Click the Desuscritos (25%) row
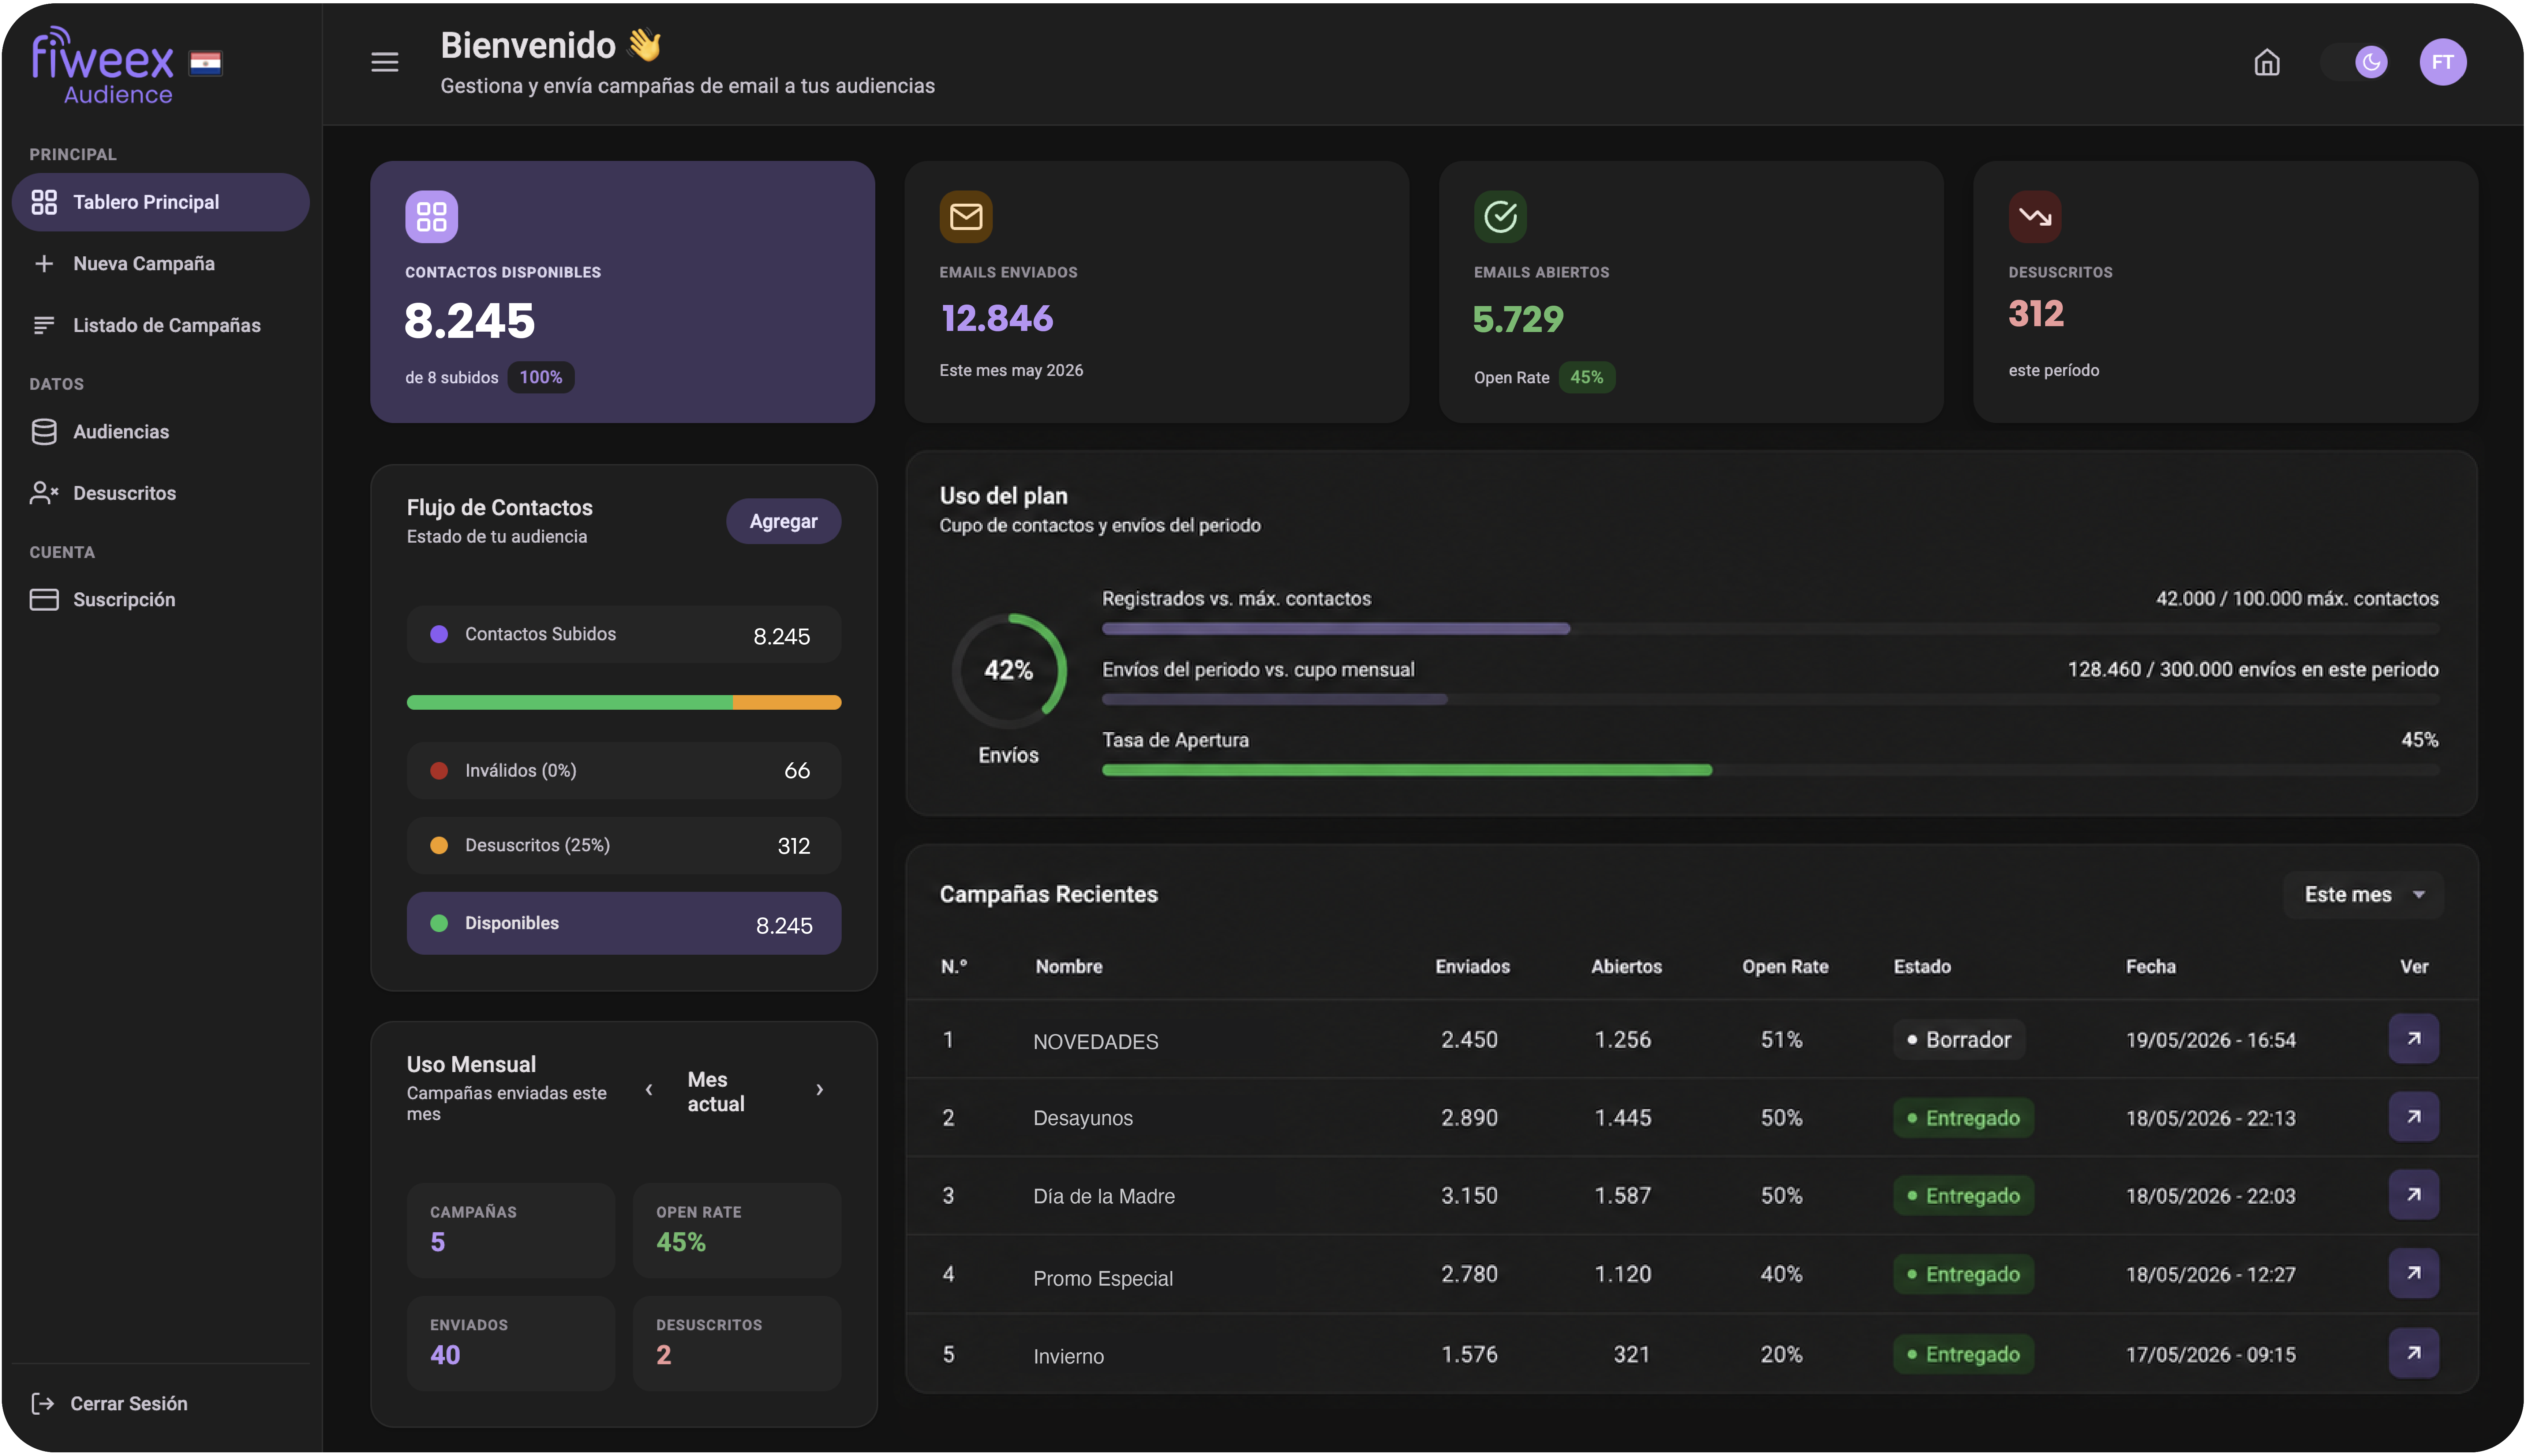The width and height of the screenshot is (2526, 1456). tap(624, 845)
